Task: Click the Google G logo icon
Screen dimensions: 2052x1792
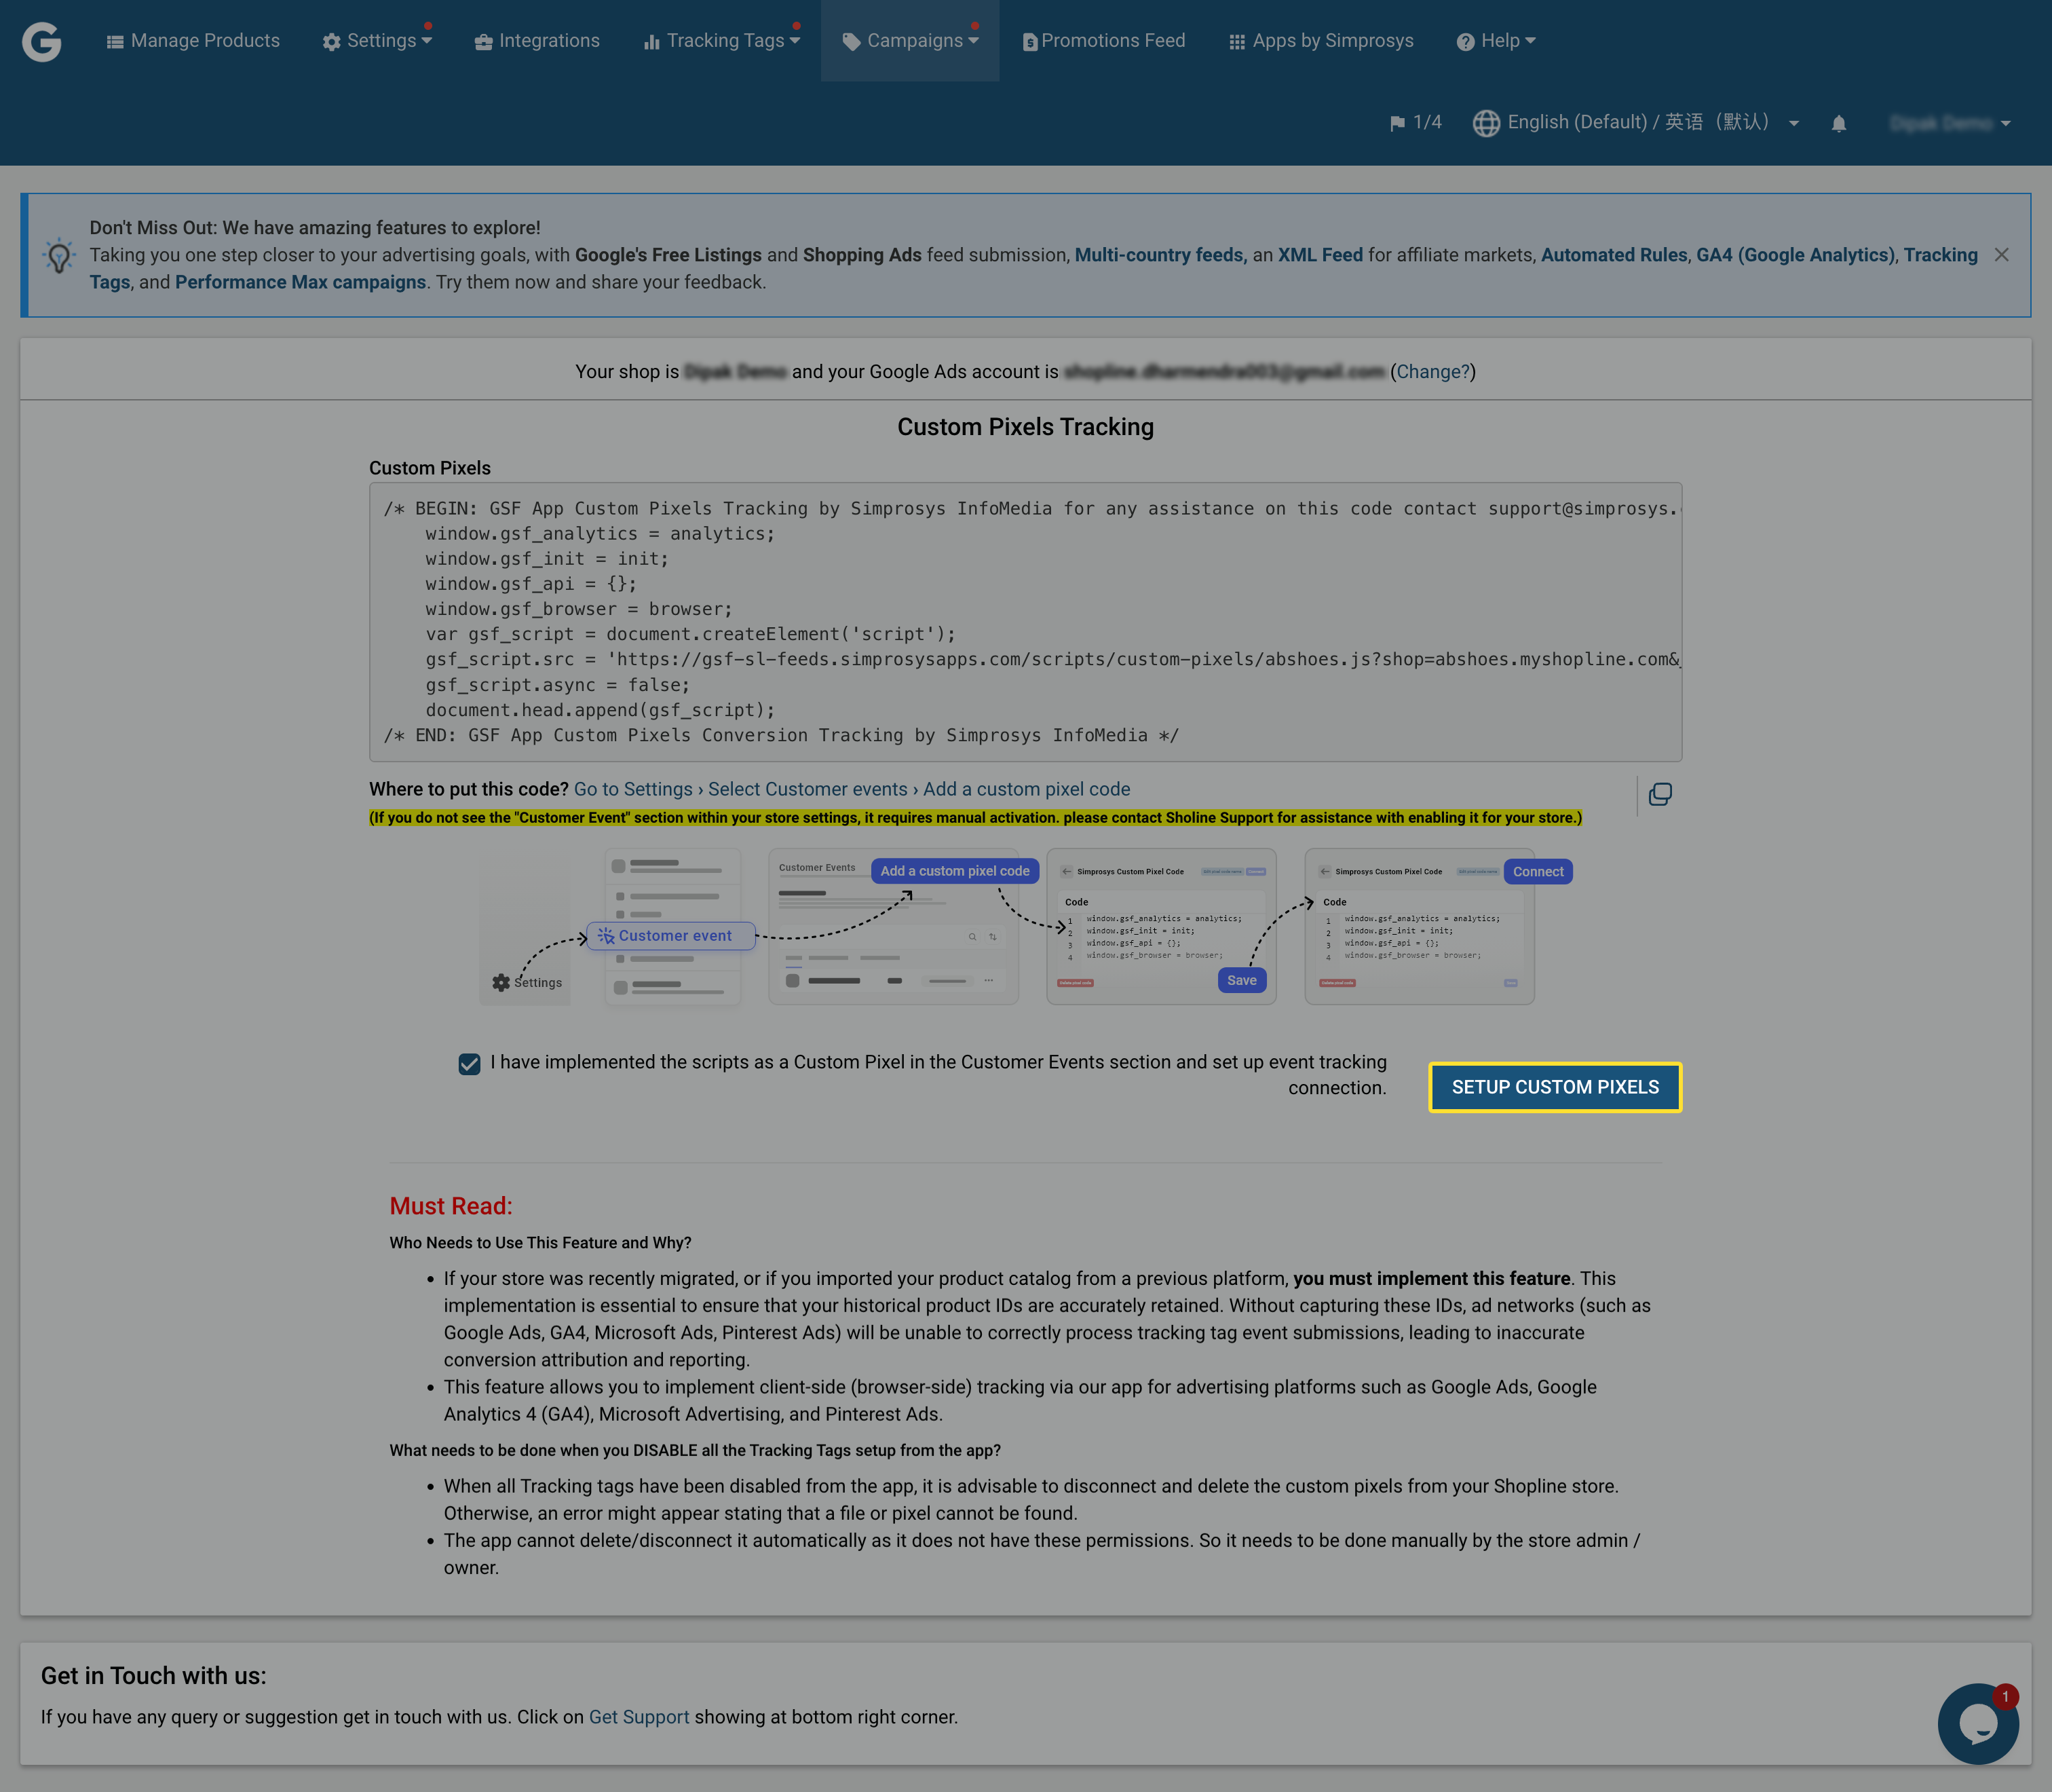Action: click(41, 41)
